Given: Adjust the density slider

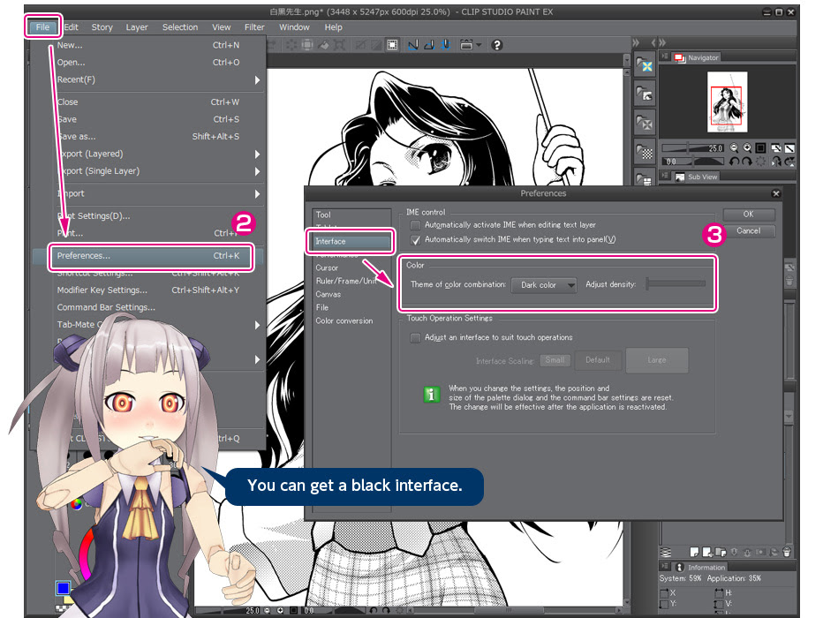Looking at the screenshot, I should pos(676,283).
